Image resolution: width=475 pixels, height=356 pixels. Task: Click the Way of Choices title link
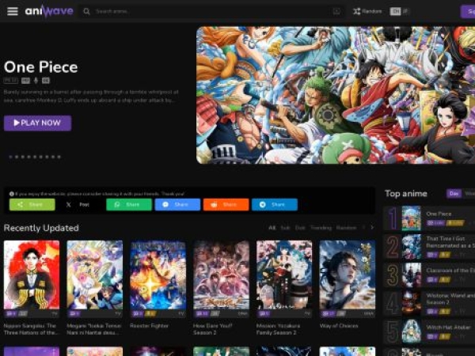(x=339, y=326)
